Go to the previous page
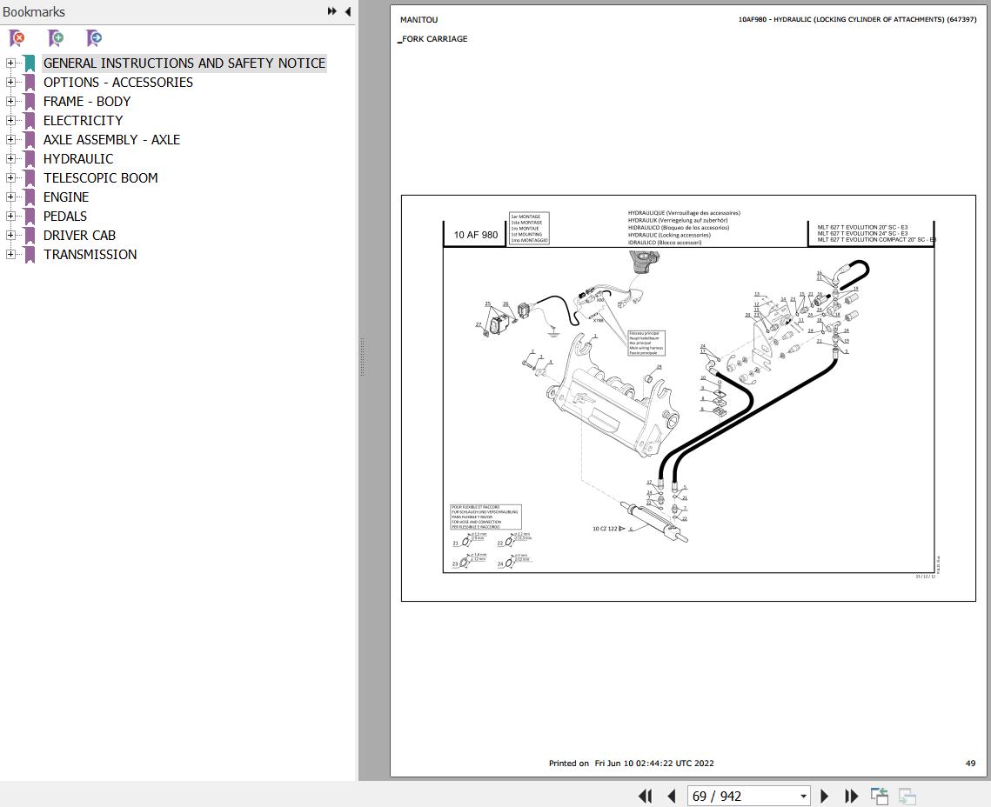Image resolution: width=991 pixels, height=807 pixels. (672, 797)
